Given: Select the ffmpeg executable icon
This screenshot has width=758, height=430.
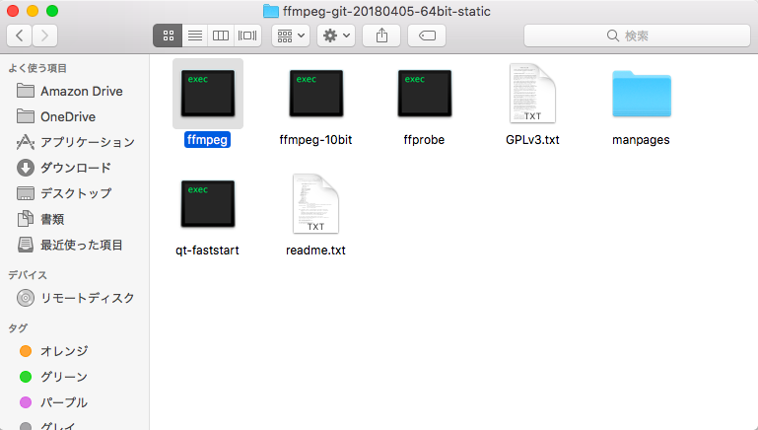Looking at the screenshot, I should coord(208,94).
